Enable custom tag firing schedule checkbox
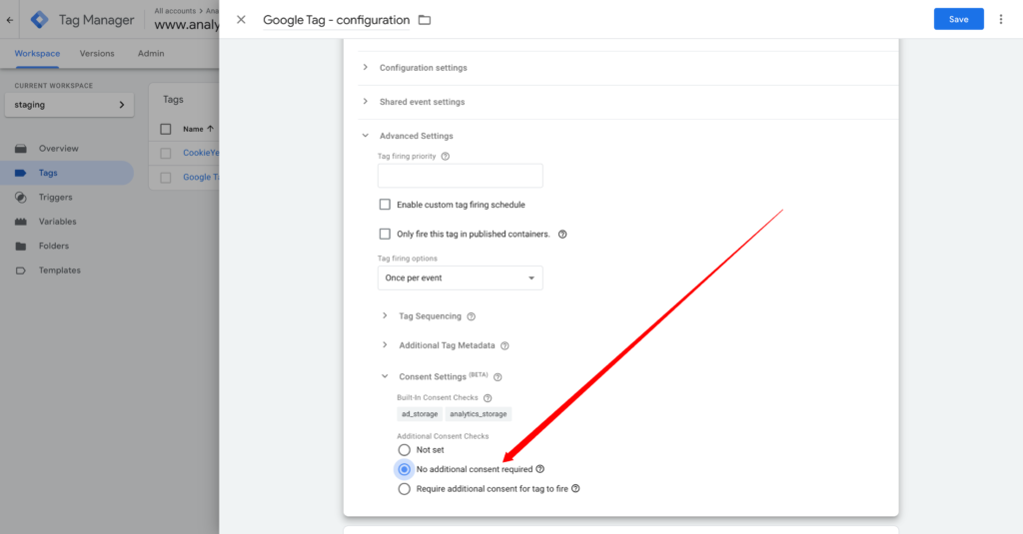Screen dimensions: 1023x534 [x=385, y=205]
